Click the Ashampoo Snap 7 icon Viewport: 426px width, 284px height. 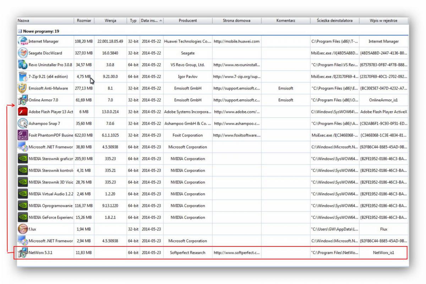[x=23, y=123]
